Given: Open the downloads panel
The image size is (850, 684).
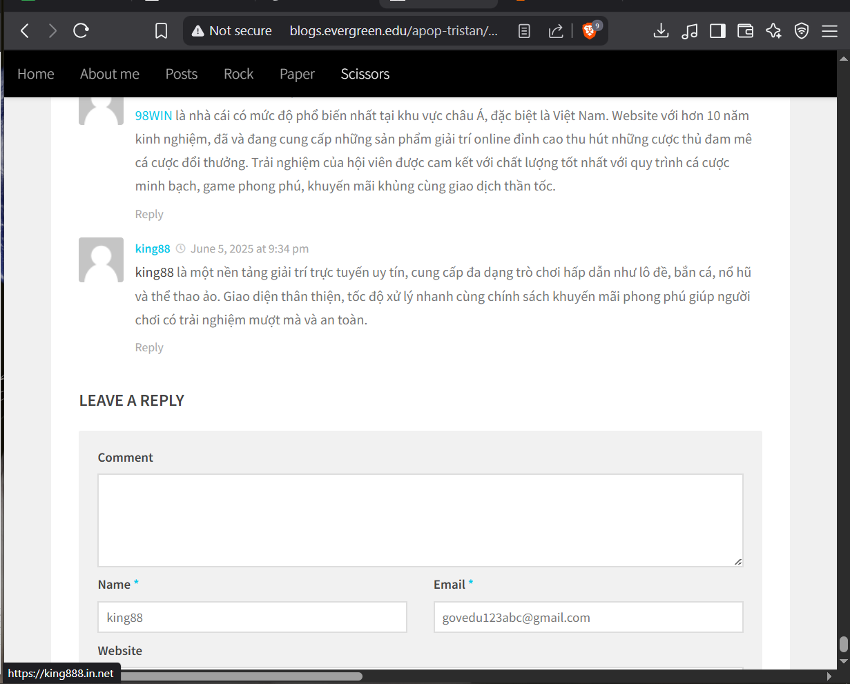Looking at the screenshot, I should point(661,30).
